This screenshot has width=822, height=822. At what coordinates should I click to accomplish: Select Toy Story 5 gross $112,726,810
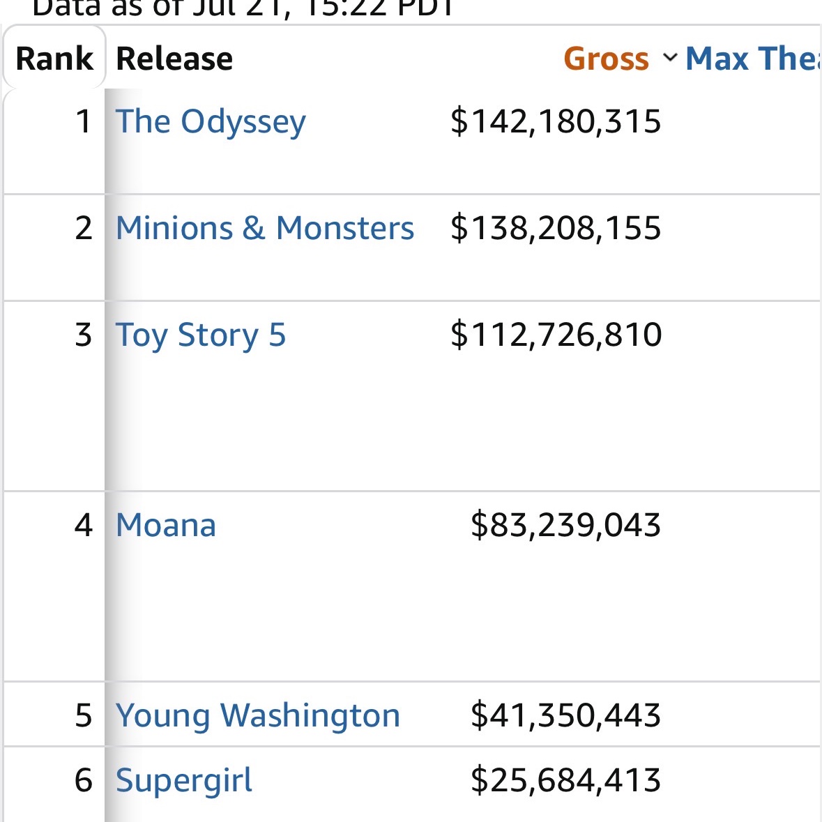click(x=556, y=335)
